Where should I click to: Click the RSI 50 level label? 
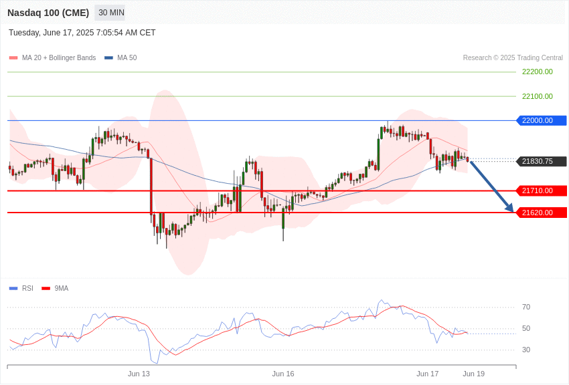526,328
